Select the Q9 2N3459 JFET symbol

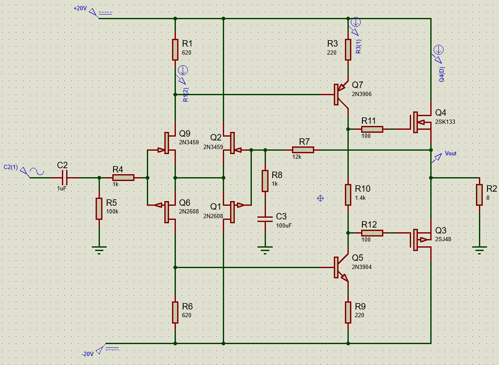pos(167,143)
